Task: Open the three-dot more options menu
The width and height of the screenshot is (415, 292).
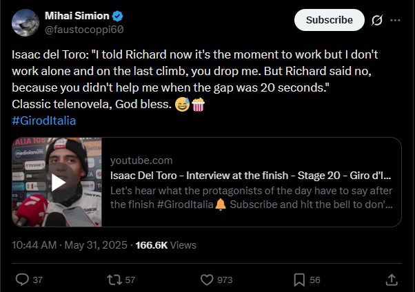Action: tap(396, 21)
